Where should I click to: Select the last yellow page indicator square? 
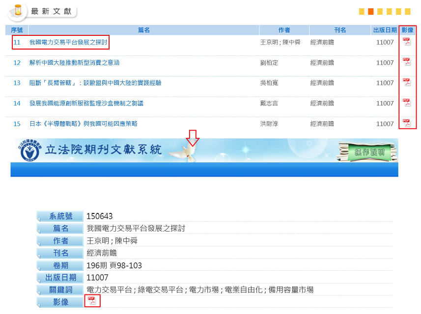pyautogui.click(x=407, y=11)
